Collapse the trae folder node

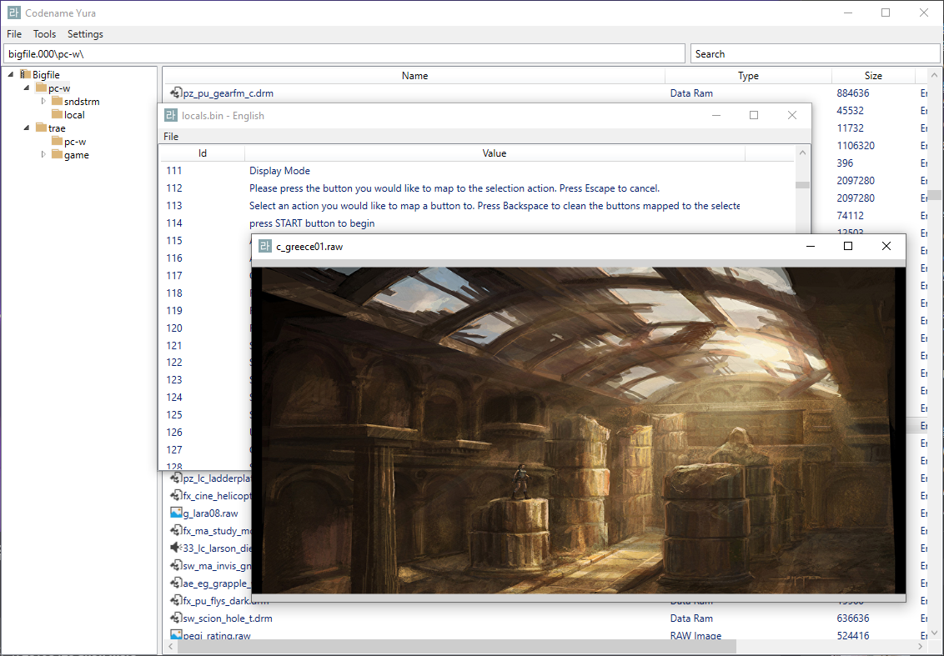click(27, 128)
